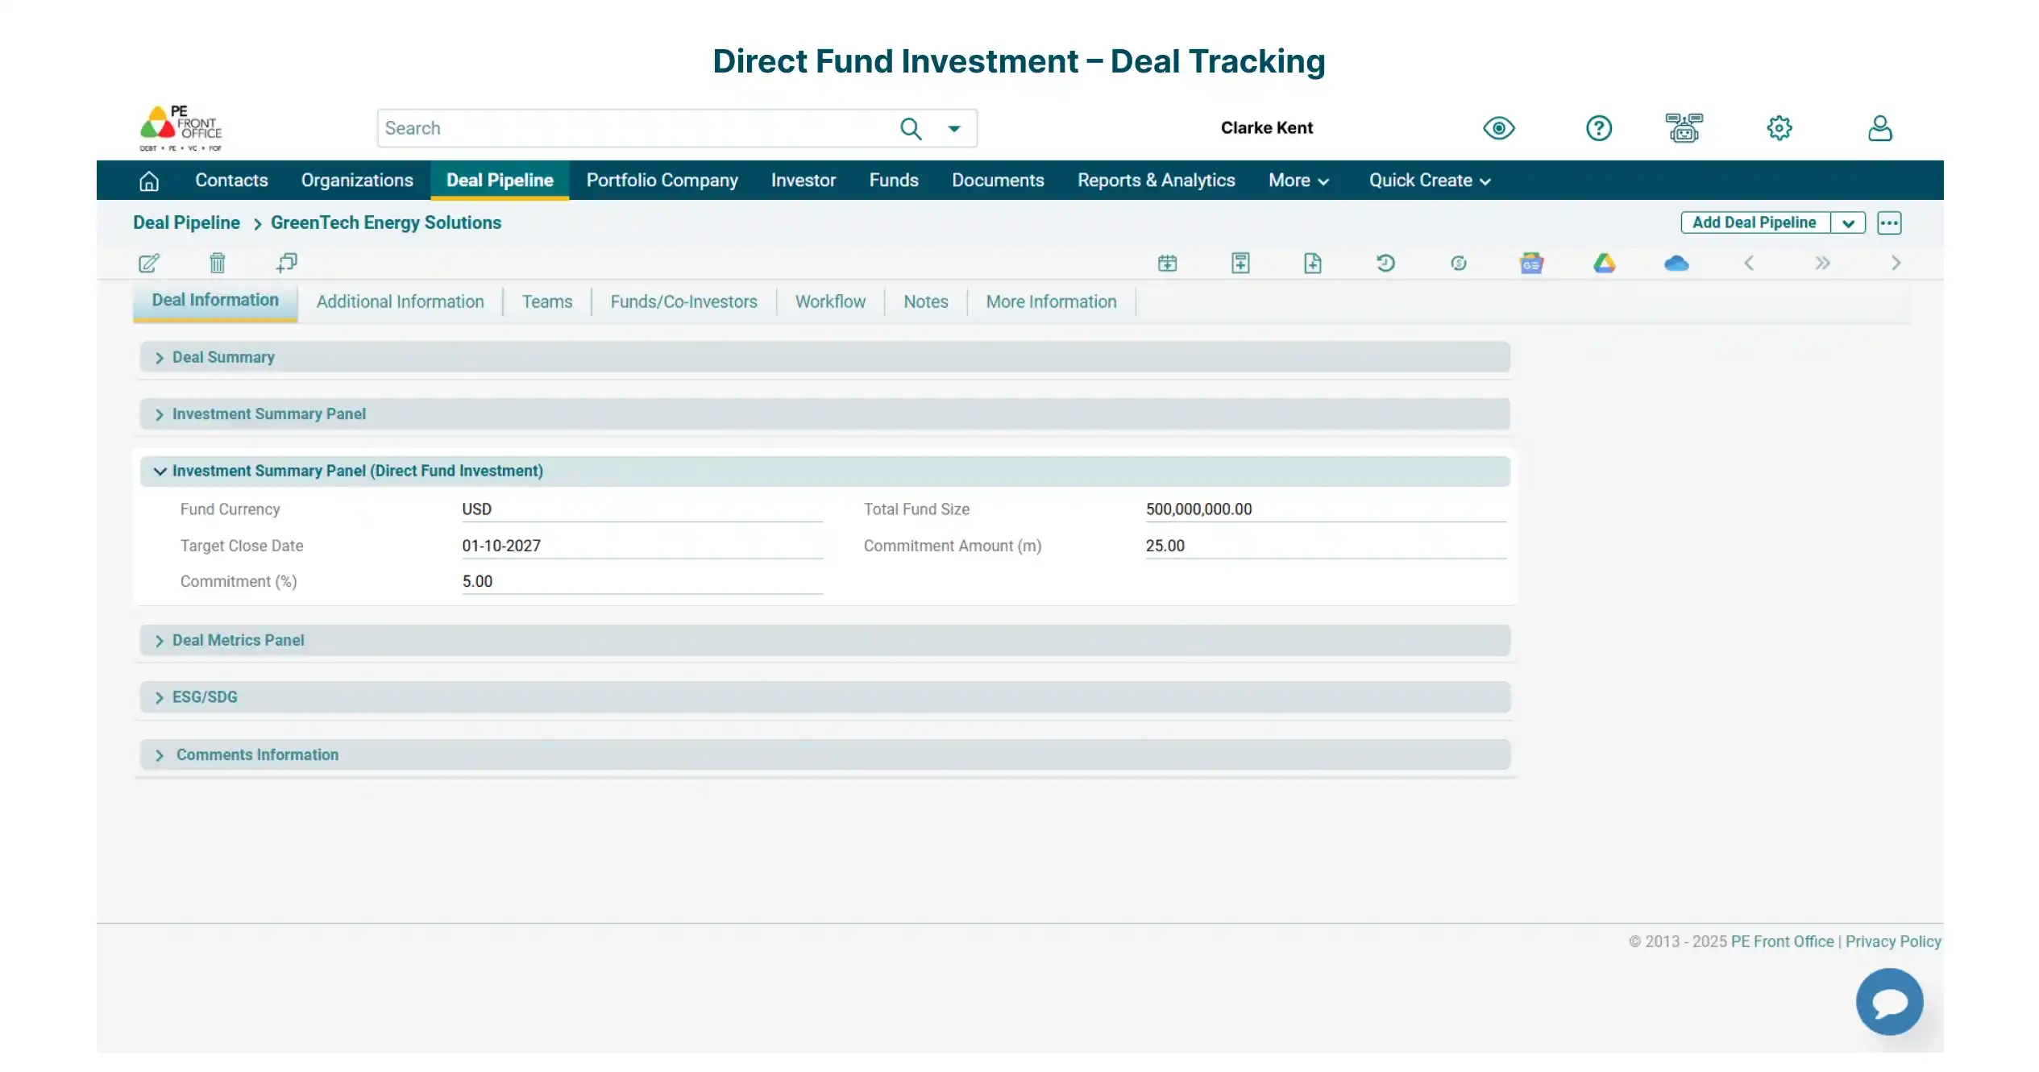Click the add task icon
Screen dimensions: 2039x1072
pos(1240,264)
